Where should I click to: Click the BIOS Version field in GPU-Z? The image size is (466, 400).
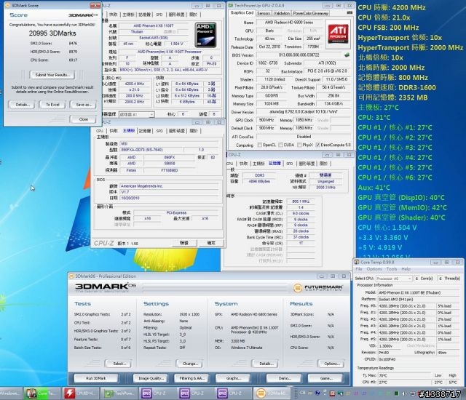(x=299, y=55)
